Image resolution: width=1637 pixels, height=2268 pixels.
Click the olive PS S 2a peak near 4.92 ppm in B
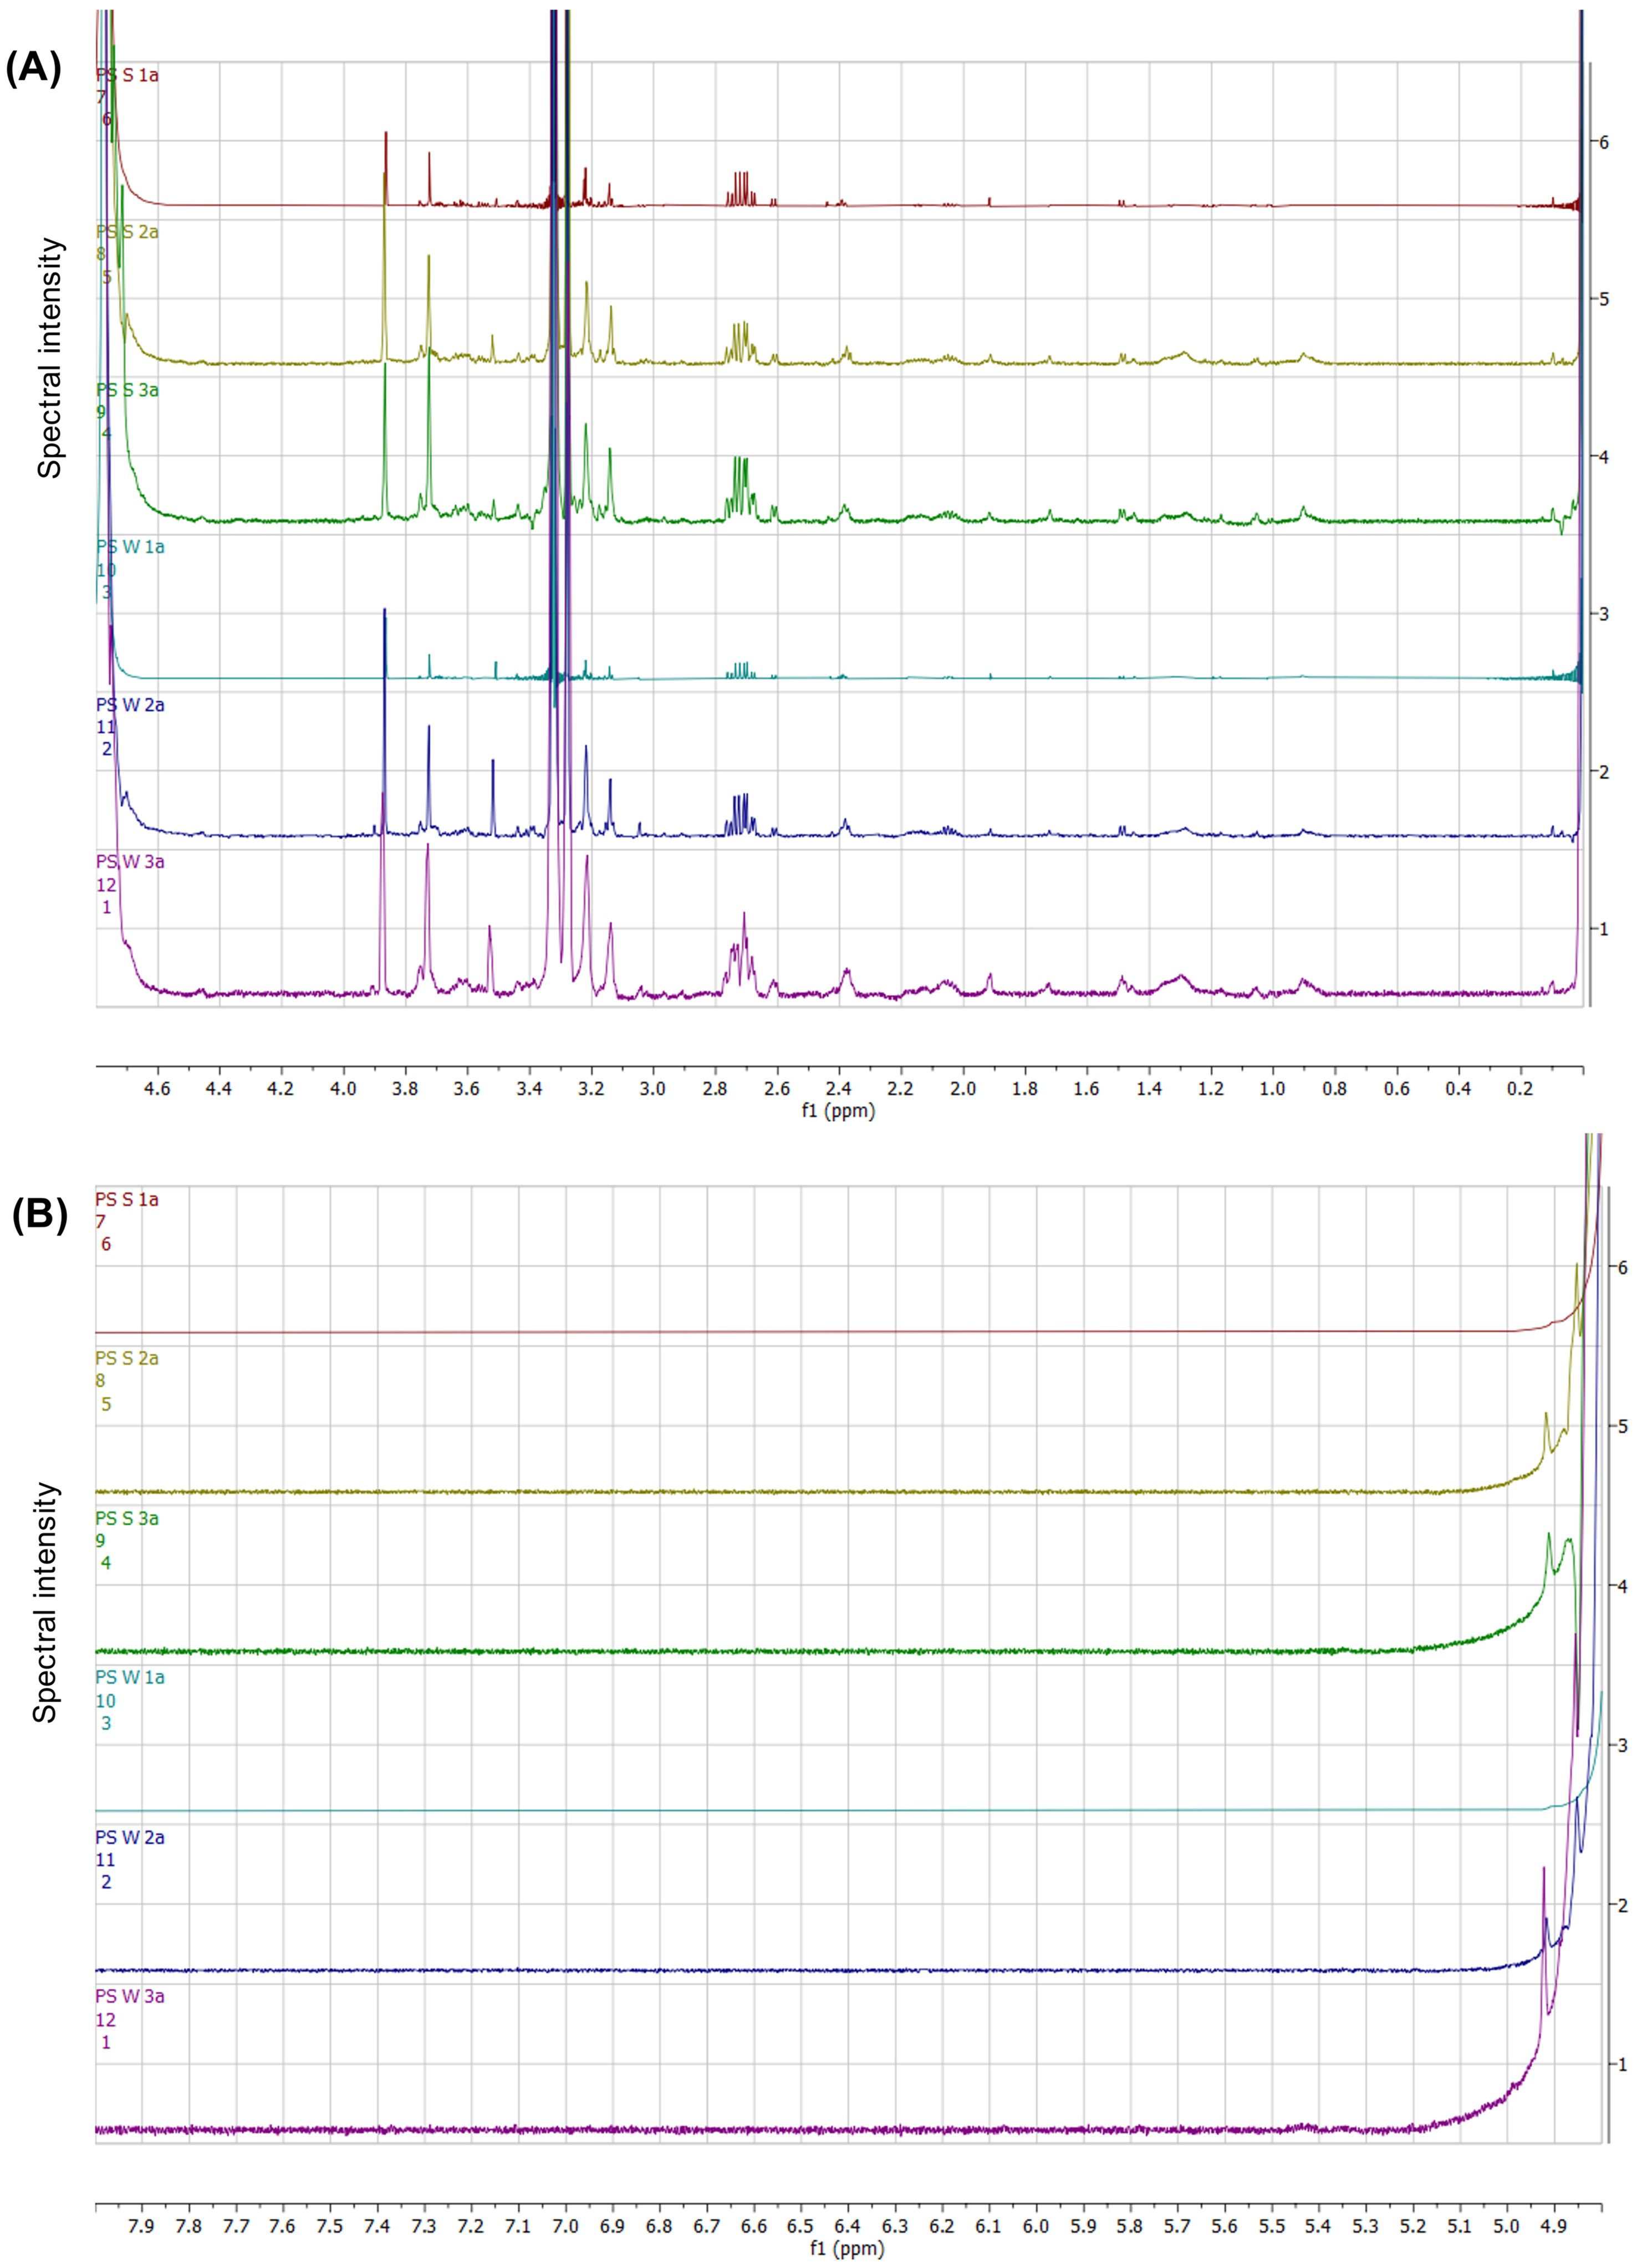point(1546,1431)
